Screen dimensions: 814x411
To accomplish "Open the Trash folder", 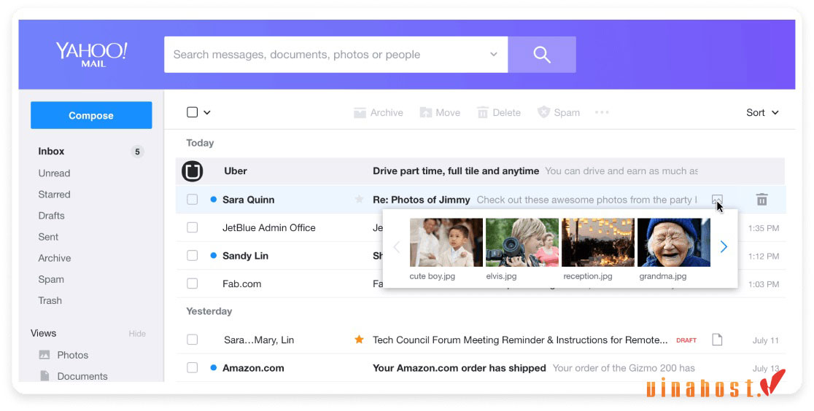I will click(50, 301).
